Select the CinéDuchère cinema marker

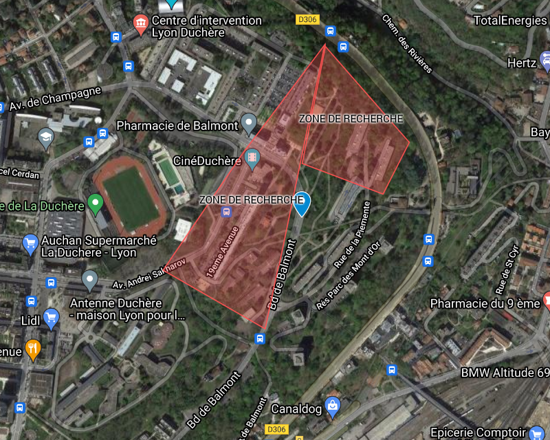(x=252, y=159)
